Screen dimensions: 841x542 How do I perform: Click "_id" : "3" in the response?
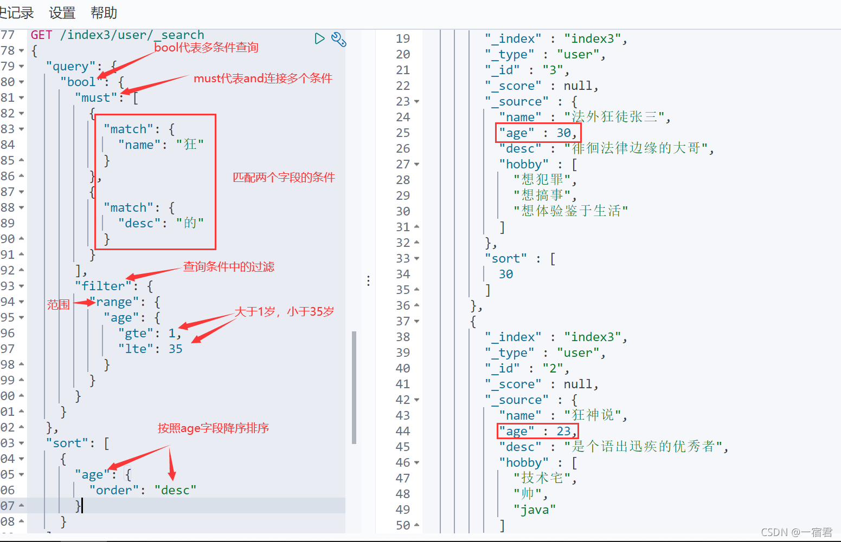[x=527, y=70]
